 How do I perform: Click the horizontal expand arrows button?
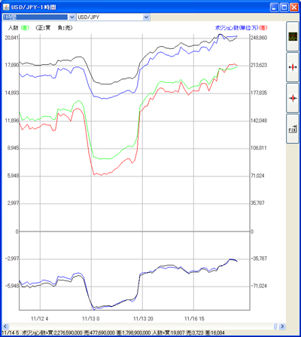[x=293, y=67]
